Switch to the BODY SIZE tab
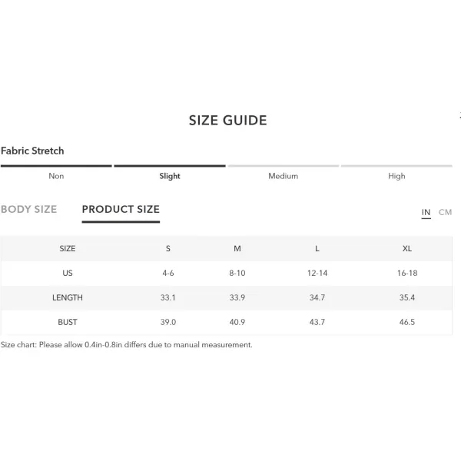Image resolution: width=461 pixels, height=461 pixels. (x=29, y=209)
